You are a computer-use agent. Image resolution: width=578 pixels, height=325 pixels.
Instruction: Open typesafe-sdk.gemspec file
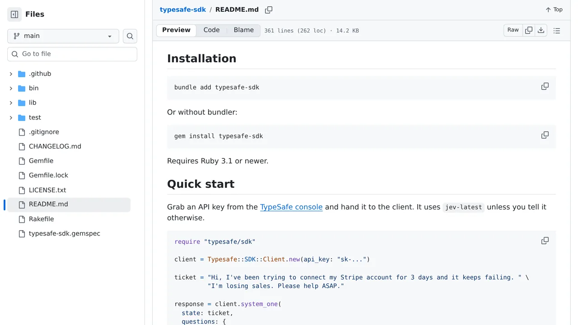point(65,233)
